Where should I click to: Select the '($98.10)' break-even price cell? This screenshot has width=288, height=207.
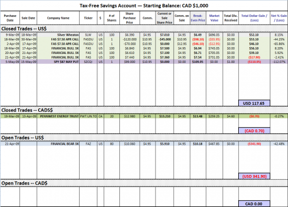(198, 39)
